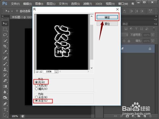Screen dimensions: 159x119
Task: Filter layers by type layer icon
Action: pos(136,29)
